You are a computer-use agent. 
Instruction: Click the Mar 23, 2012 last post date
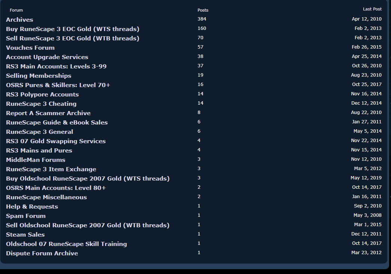click(367, 253)
